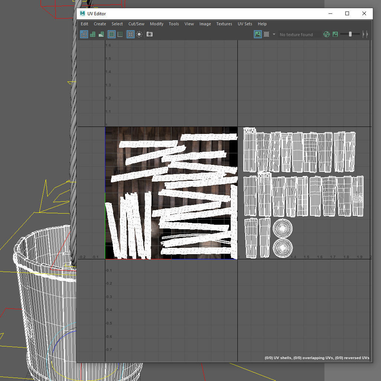Click the Maya logo in title bar
The image size is (381, 381).
point(83,14)
